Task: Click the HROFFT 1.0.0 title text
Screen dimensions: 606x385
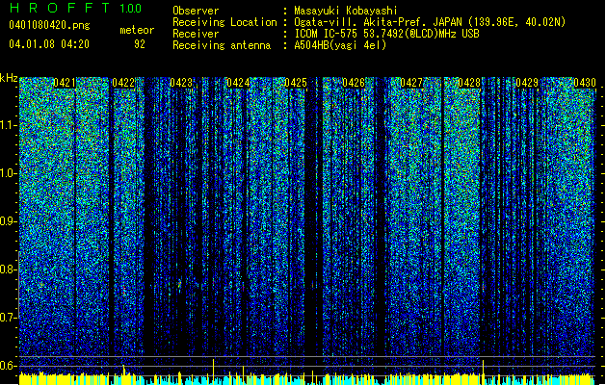Action: pos(75,8)
